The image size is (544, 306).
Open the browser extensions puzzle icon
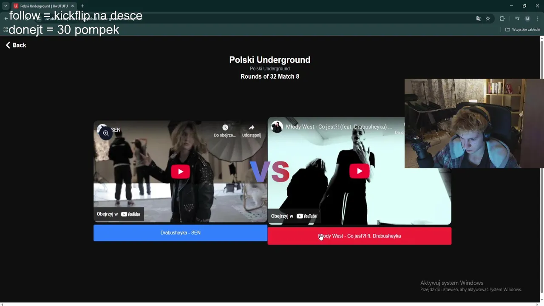click(x=502, y=19)
